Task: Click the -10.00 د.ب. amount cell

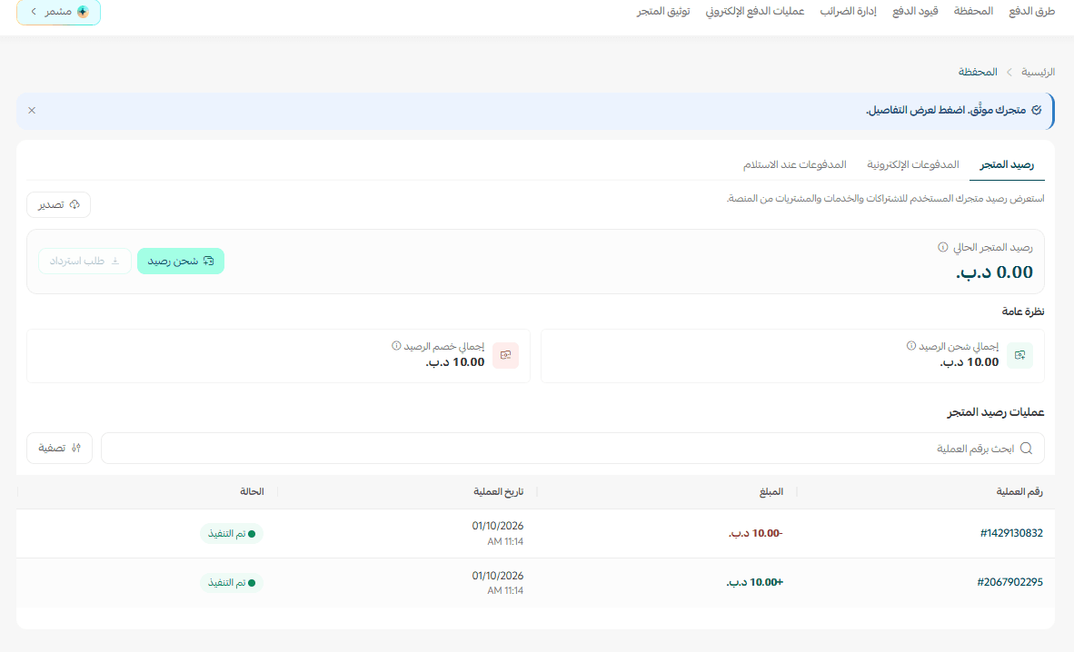Action: click(755, 533)
